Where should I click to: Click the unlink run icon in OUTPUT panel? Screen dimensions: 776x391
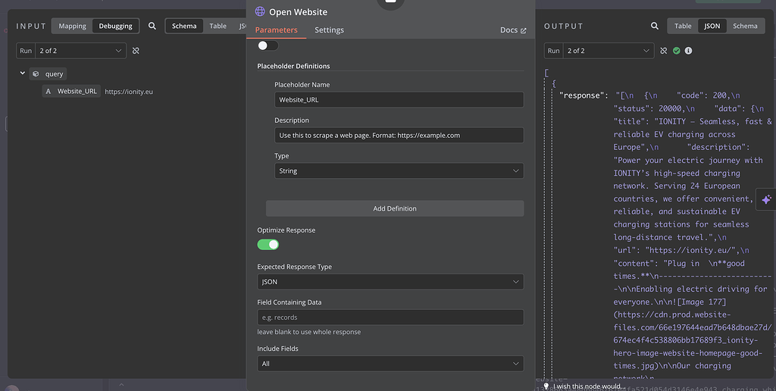click(664, 51)
